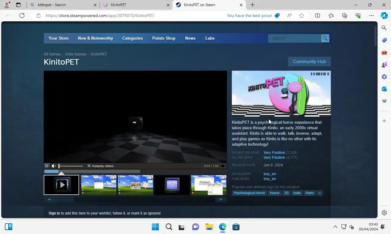Open the all reviews Very Positive link
391x234 pixels.
(274, 158)
